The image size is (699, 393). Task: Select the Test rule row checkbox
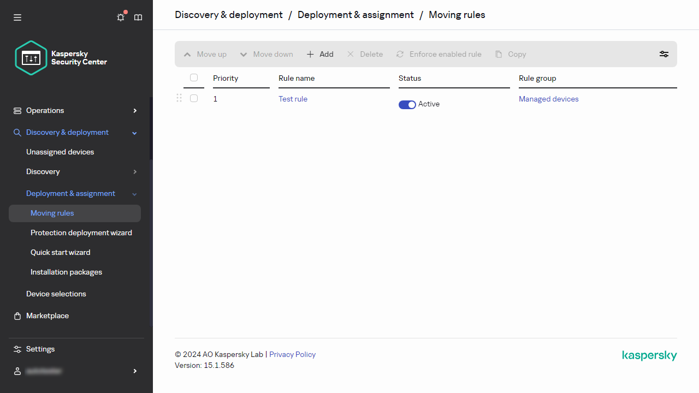194,98
